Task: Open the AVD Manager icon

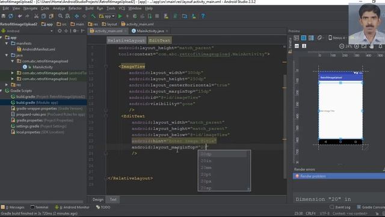Action: tap(166, 16)
